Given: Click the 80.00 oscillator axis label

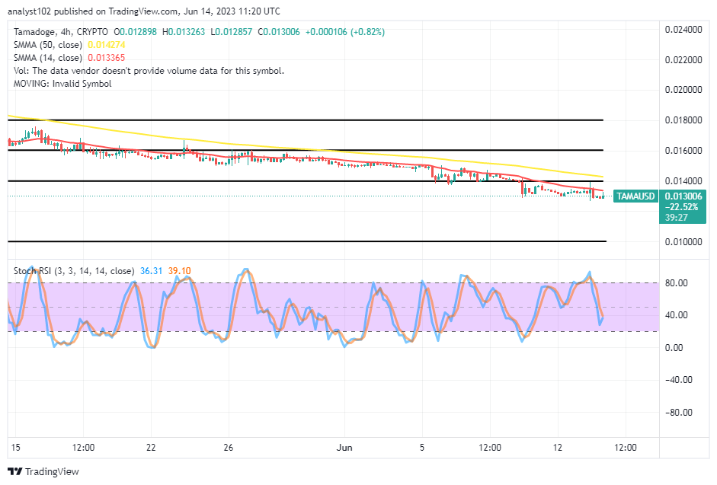Looking at the screenshot, I should click(677, 283).
